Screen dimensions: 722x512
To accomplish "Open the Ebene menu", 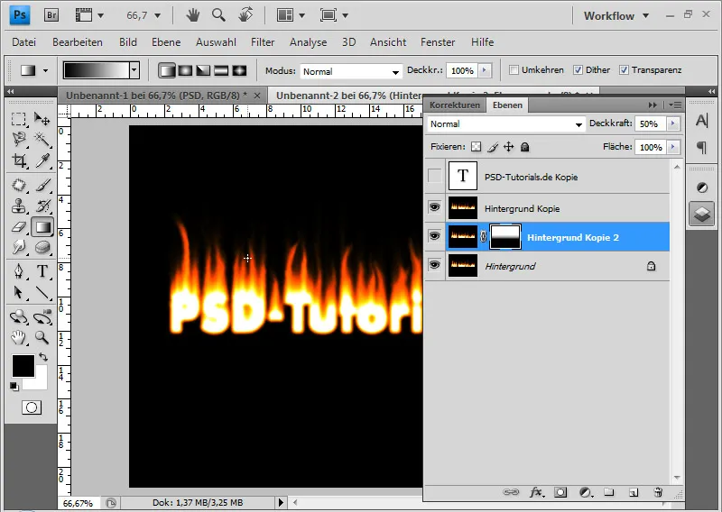I will pos(166,42).
